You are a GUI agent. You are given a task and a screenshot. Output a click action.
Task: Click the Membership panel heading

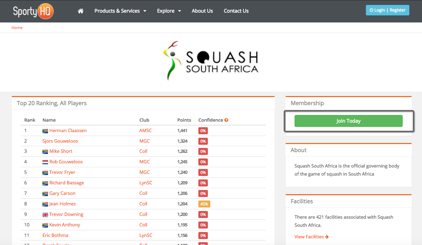(x=307, y=103)
